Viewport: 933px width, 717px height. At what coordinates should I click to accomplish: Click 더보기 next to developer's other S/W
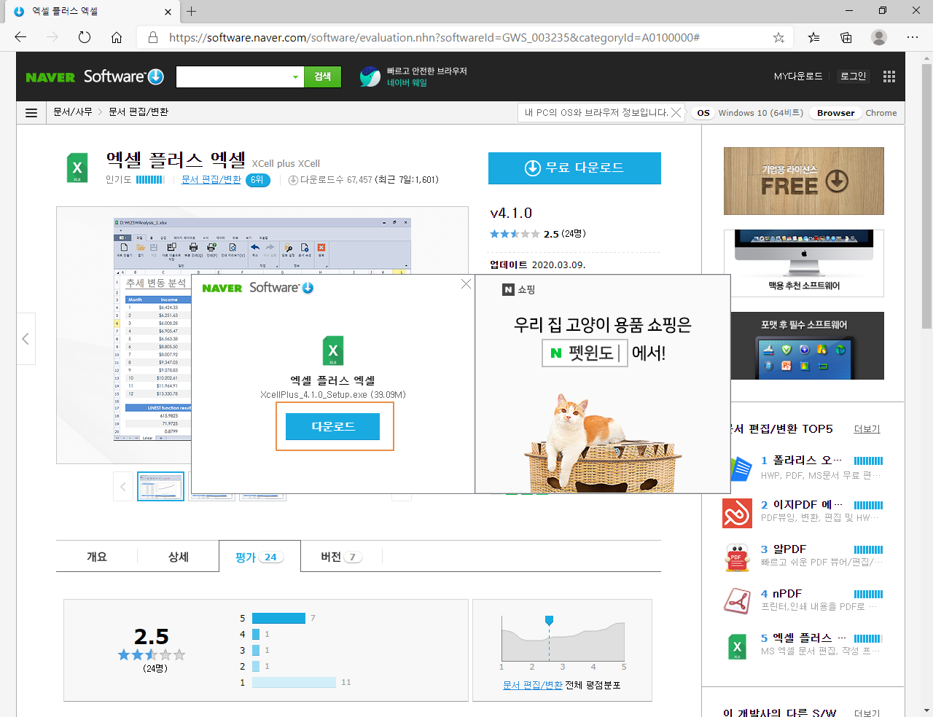pos(867,713)
